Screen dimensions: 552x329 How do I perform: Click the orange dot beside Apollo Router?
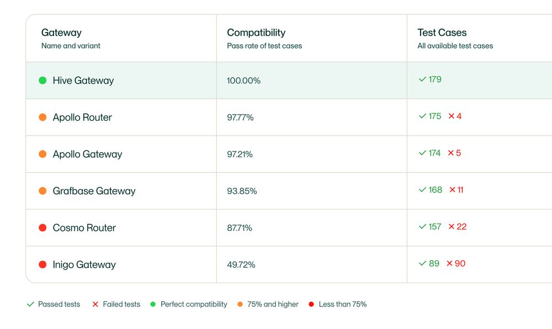[43, 117]
